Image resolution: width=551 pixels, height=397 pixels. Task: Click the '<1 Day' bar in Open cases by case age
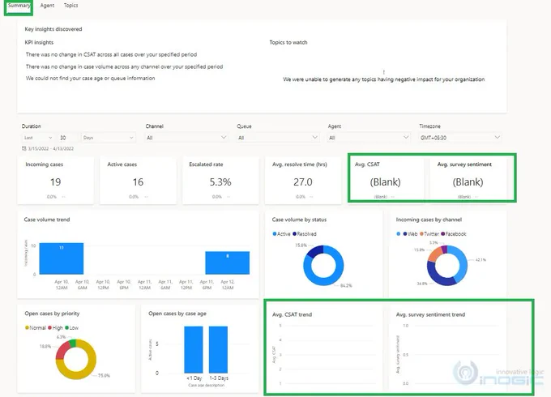(x=194, y=349)
